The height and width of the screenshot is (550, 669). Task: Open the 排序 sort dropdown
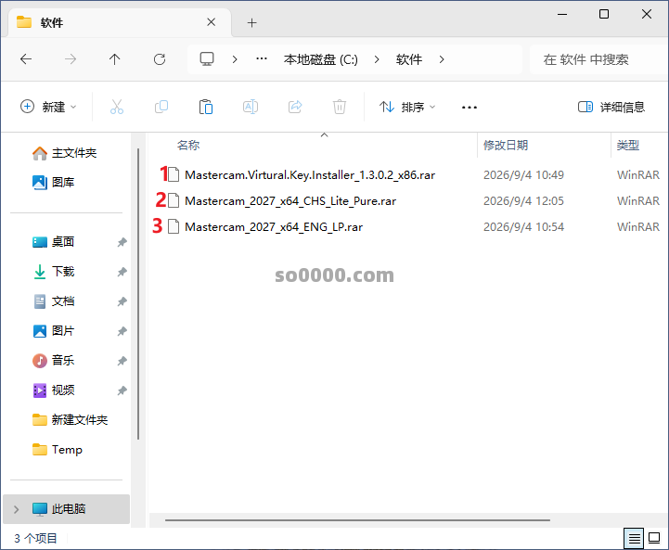coord(407,107)
